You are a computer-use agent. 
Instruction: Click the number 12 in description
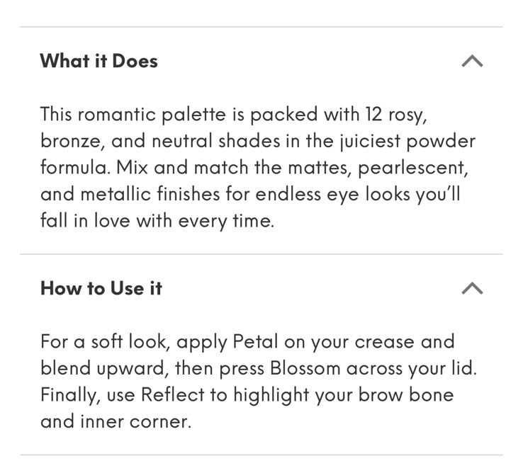pyautogui.click(x=373, y=114)
